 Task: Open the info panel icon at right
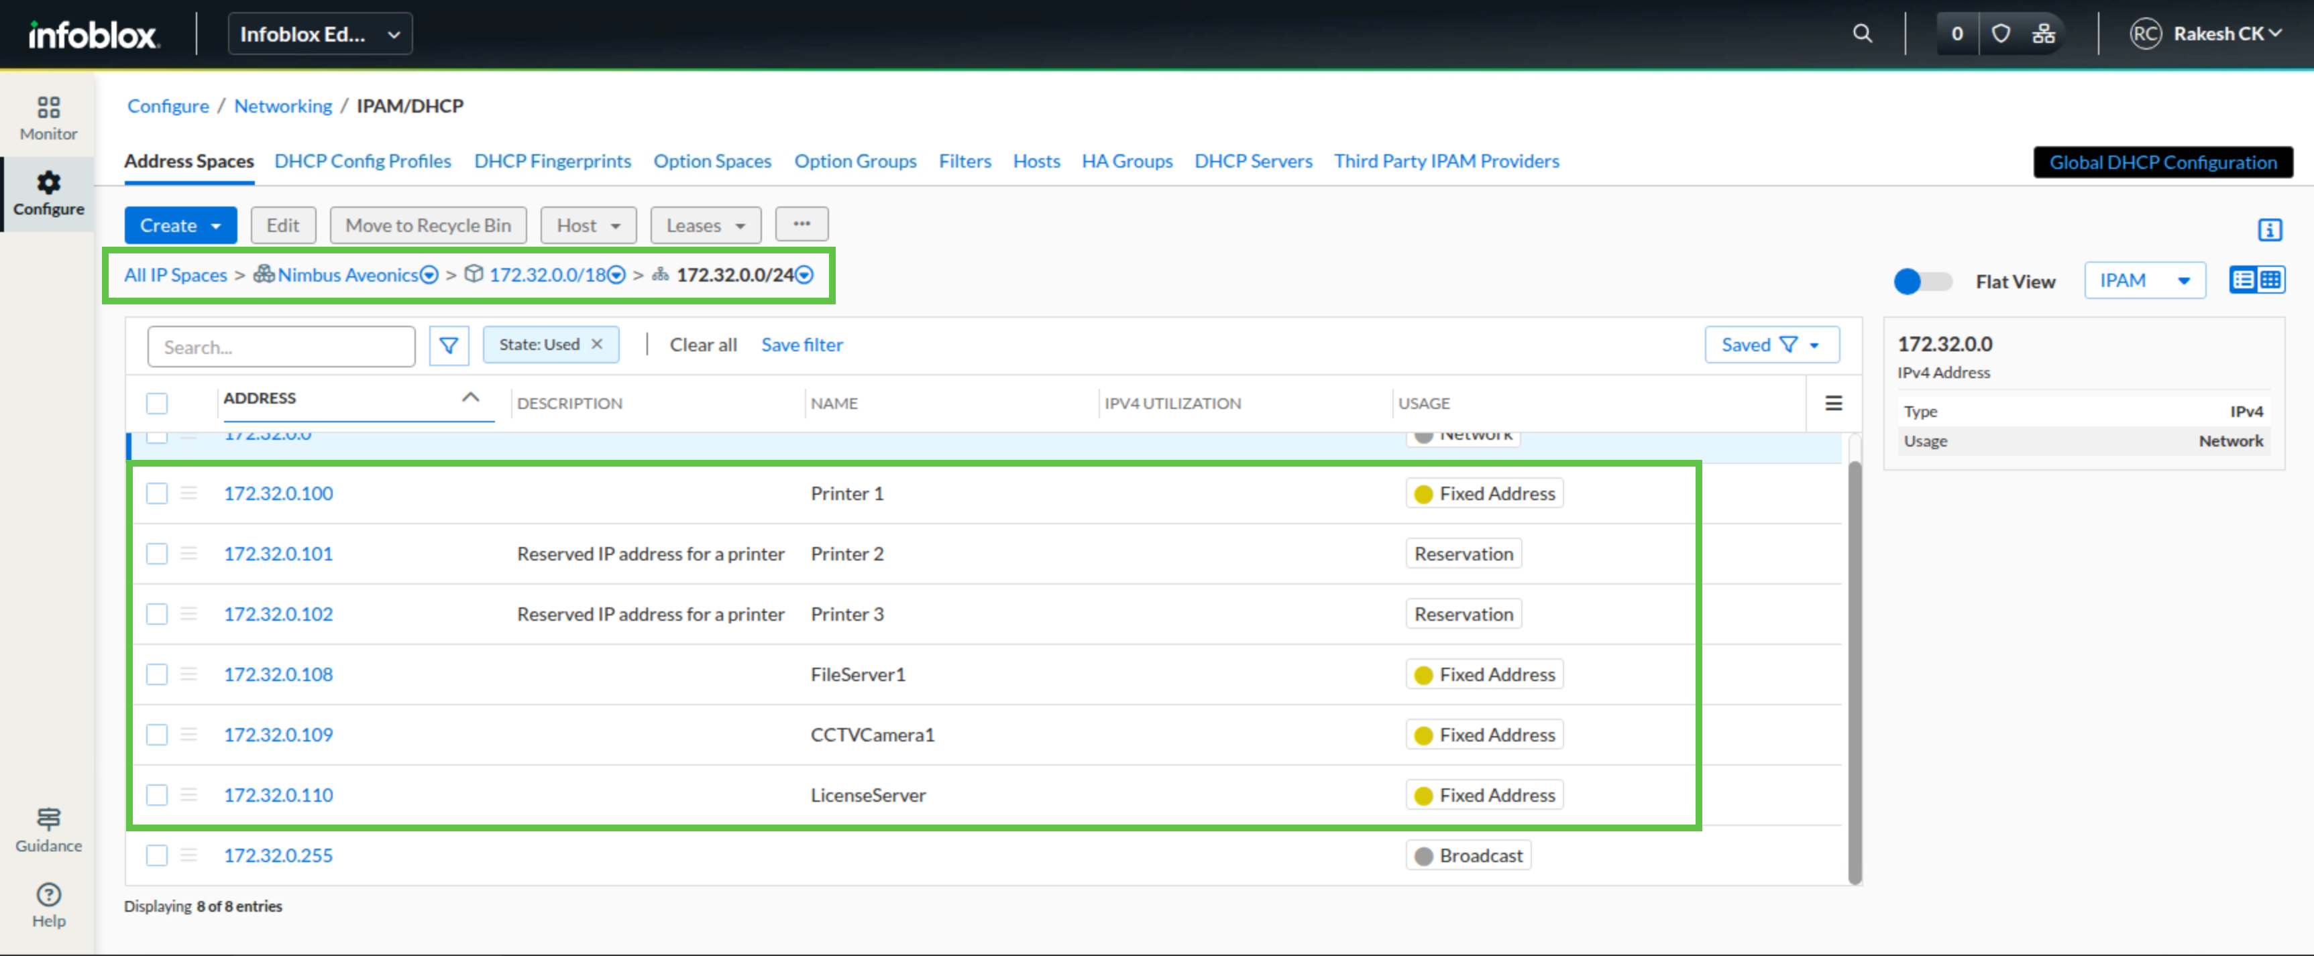point(2270,230)
